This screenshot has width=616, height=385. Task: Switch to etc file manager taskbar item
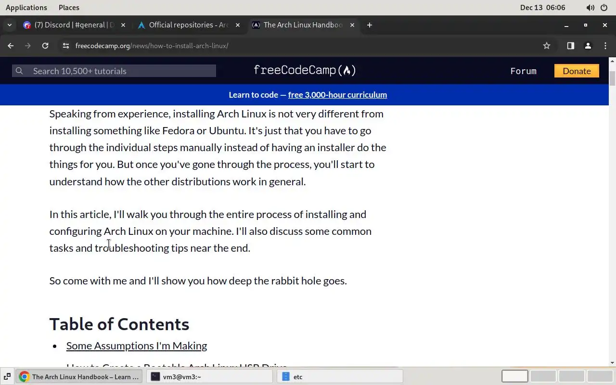[x=340, y=377]
